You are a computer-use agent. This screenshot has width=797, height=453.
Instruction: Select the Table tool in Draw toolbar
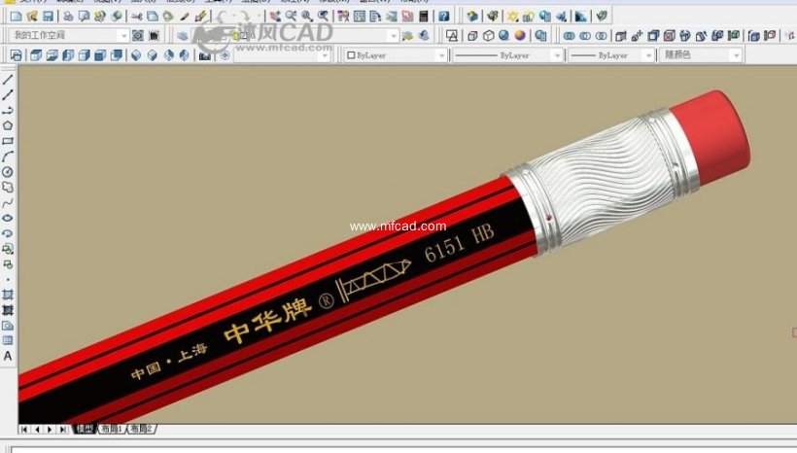(x=8, y=340)
